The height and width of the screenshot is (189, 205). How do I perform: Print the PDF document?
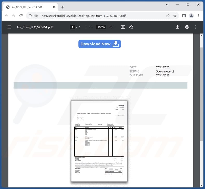[x=187, y=27]
